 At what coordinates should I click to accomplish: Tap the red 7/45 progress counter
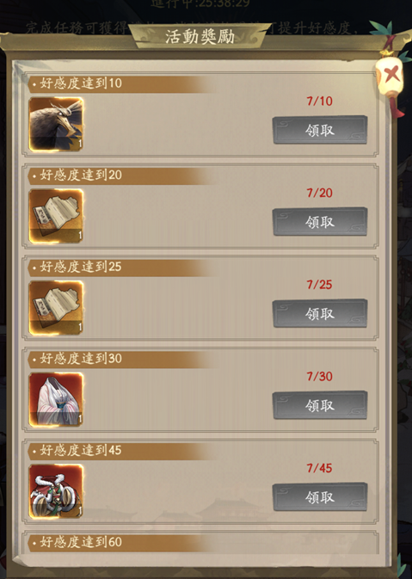[x=319, y=468]
